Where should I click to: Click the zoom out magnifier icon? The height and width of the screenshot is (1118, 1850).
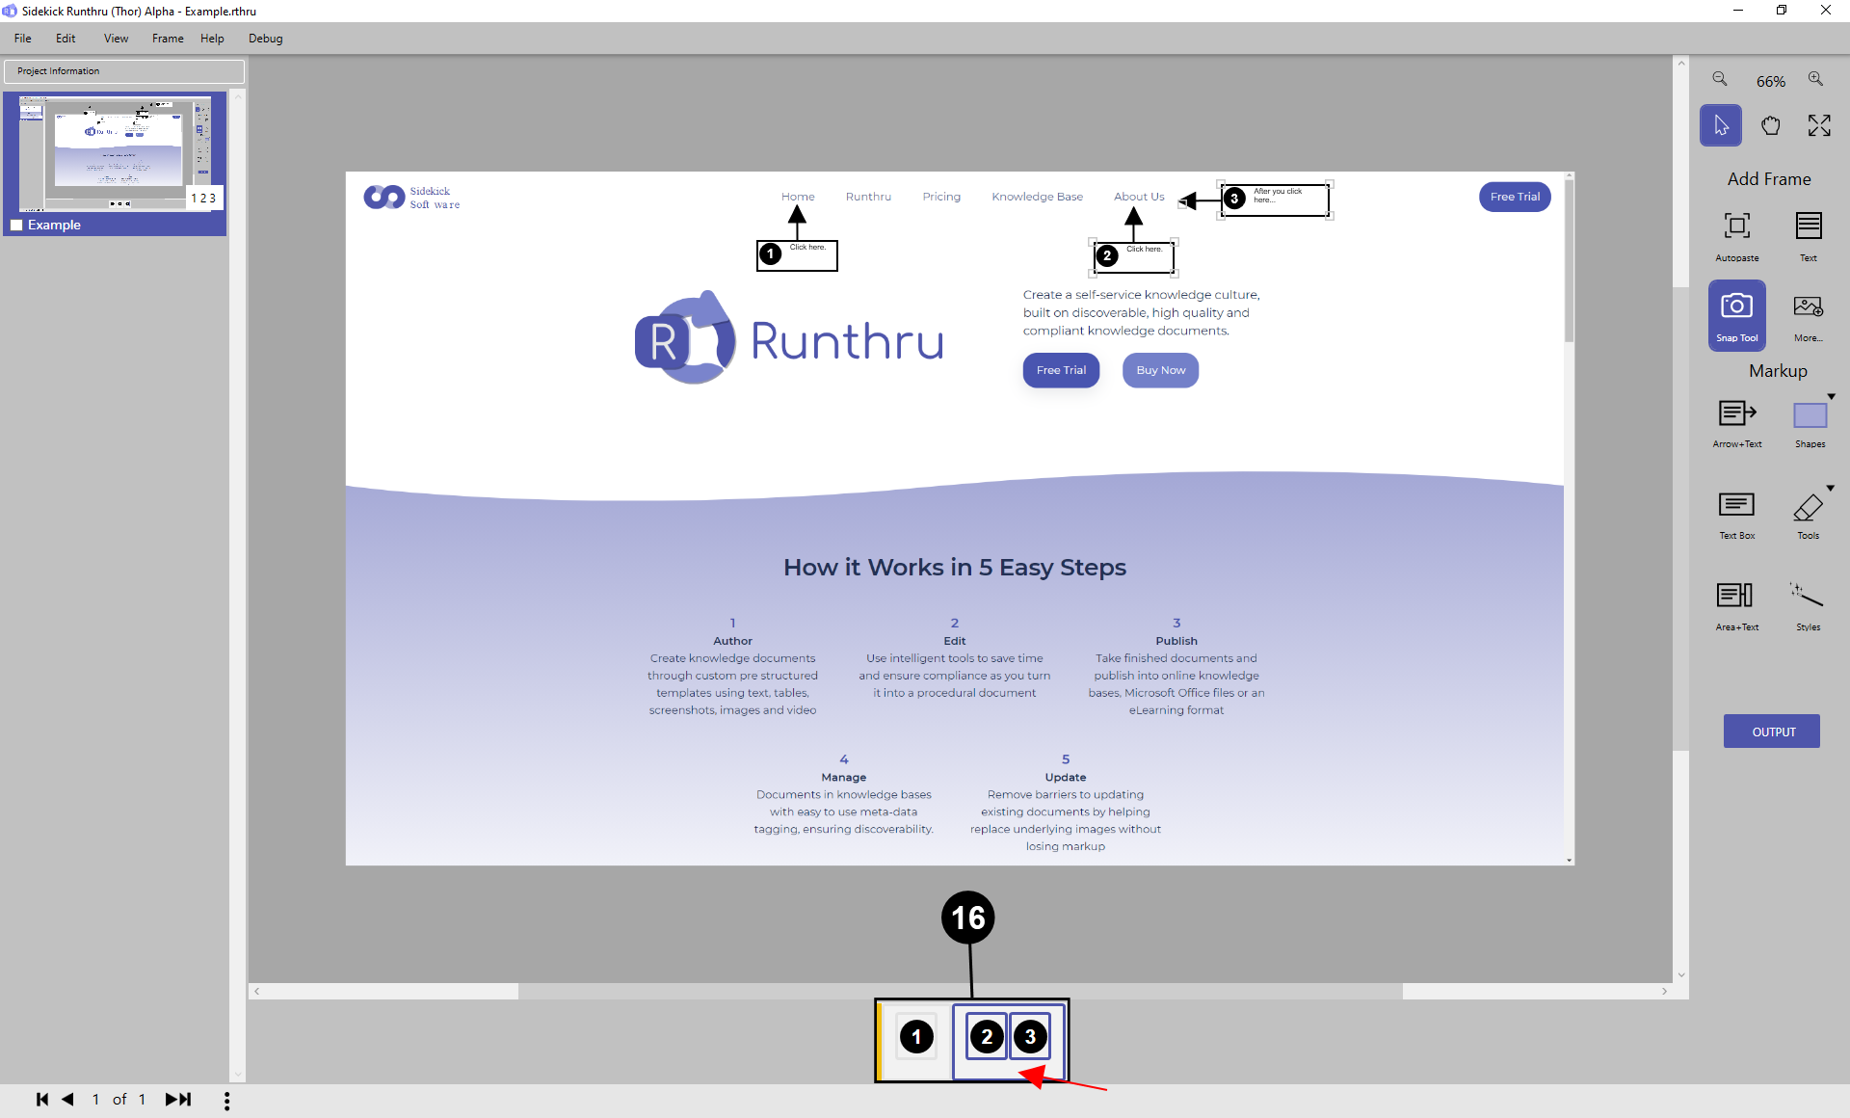1720,79
